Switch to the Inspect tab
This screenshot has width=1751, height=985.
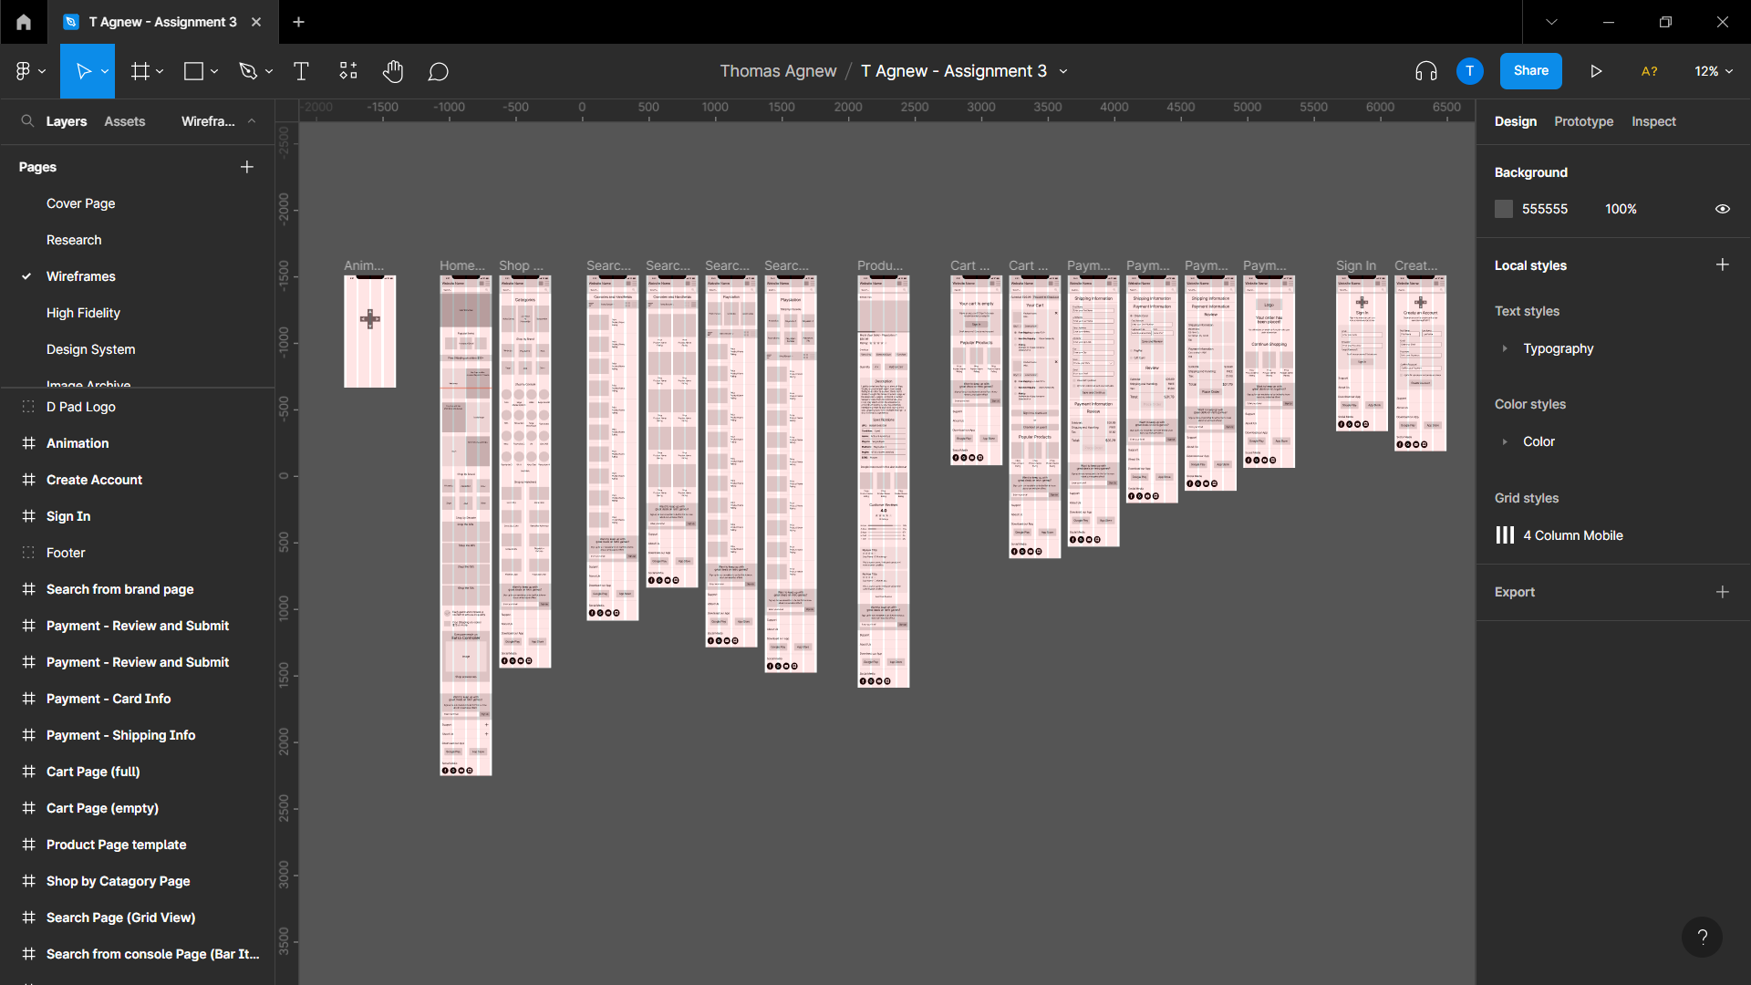[x=1653, y=121]
